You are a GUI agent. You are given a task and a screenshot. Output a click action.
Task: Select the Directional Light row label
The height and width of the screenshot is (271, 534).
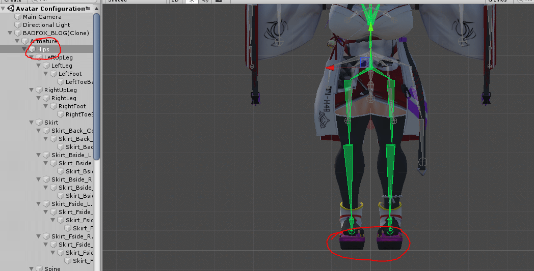pos(46,25)
